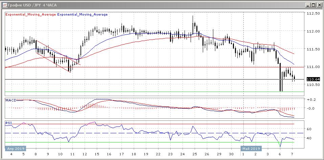
Task: Click the Май 2019 month marker
Action: tap(251, 148)
